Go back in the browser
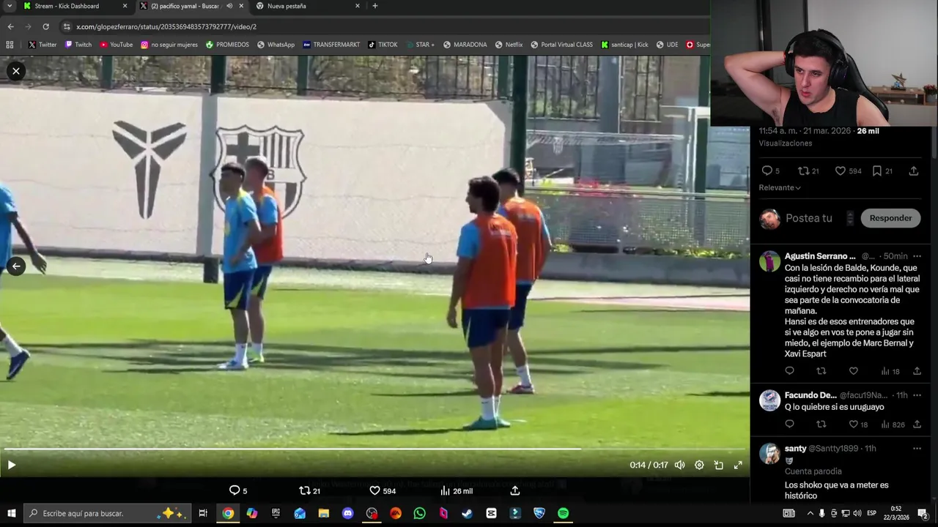 10,26
